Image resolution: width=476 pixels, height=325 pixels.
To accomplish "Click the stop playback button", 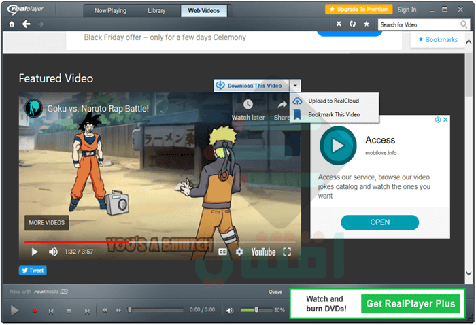I will pos(69,311).
